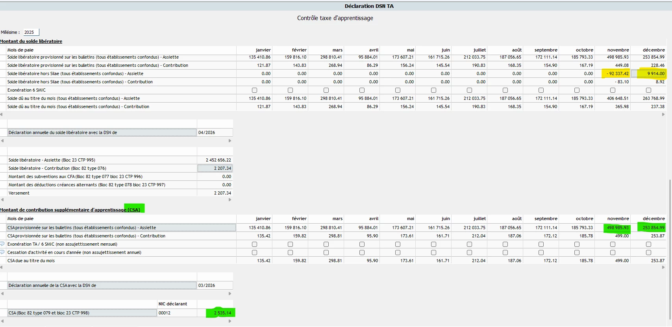Screen dimensions: 672x327
Task: Click hors Silae Contribution cell 8.92 for décembre
Action: click(649, 82)
